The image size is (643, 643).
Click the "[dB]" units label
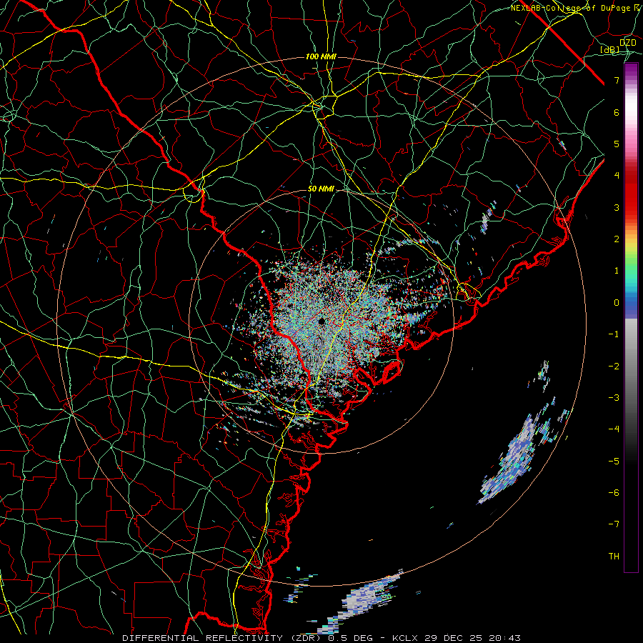click(x=610, y=49)
